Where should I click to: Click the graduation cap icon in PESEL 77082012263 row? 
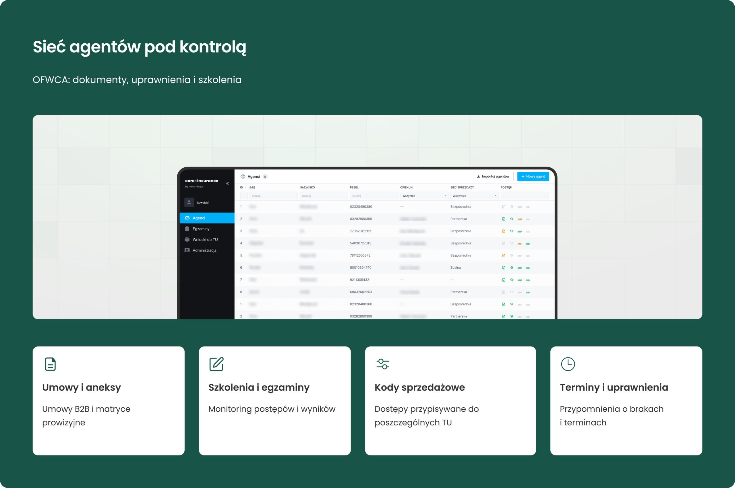coord(511,231)
